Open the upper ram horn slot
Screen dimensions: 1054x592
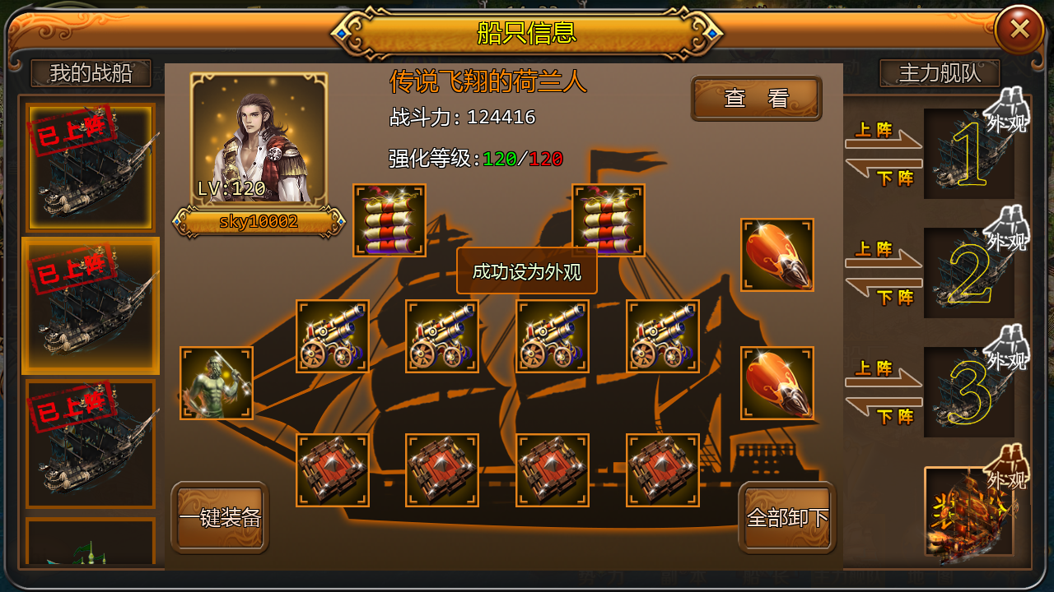777,255
